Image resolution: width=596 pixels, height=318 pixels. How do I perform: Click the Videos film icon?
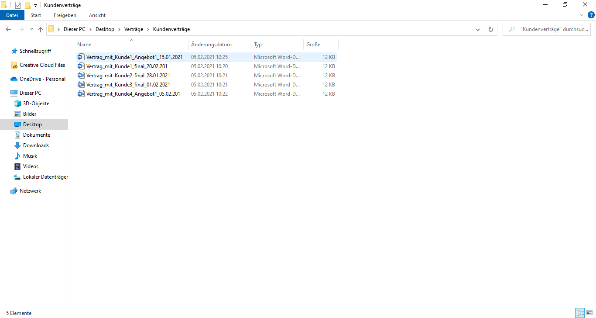(17, 166)
